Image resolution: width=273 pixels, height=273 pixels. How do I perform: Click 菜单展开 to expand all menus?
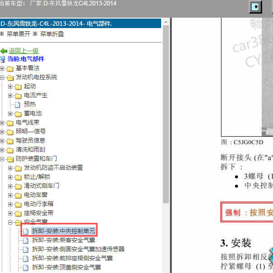(x=18, y=34)
